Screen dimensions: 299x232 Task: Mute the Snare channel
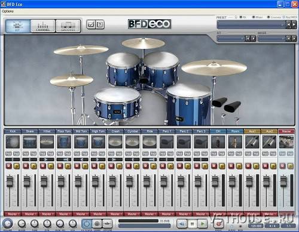coord(26,166)
